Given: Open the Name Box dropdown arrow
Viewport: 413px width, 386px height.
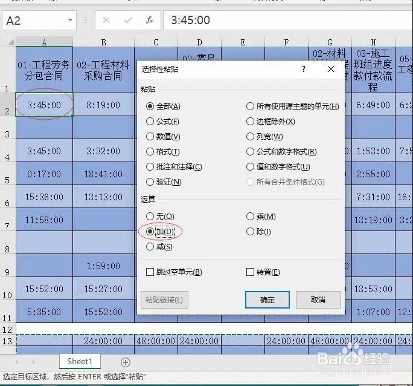Looking at the screenshot, I should [70, 20].
